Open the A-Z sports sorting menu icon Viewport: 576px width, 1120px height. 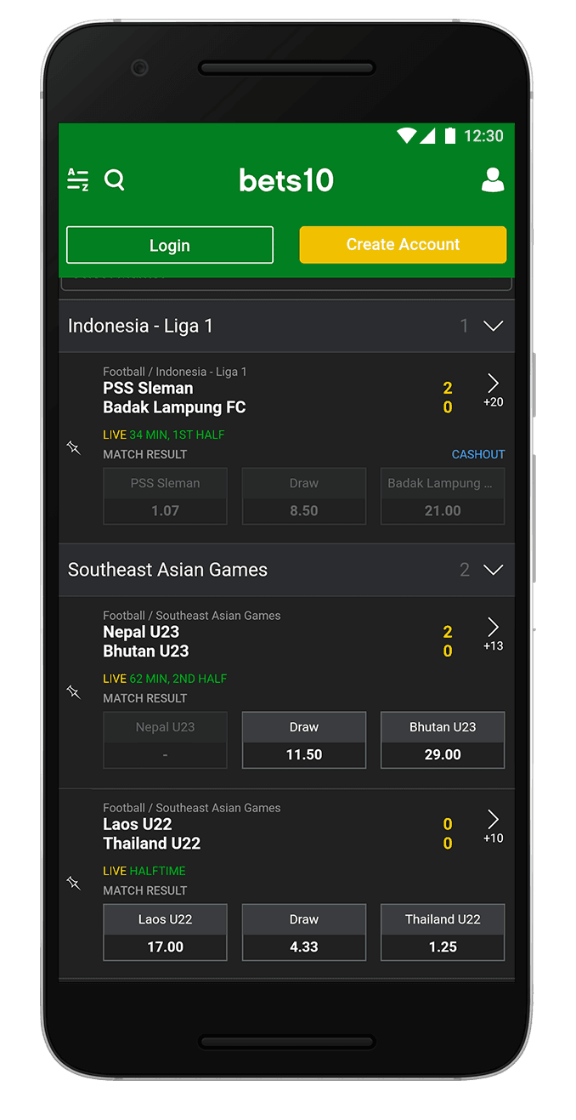coord(78,179)
